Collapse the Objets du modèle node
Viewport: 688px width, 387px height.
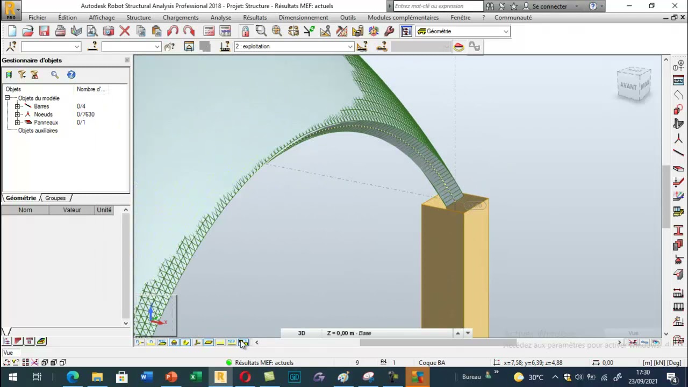(8, 98)
